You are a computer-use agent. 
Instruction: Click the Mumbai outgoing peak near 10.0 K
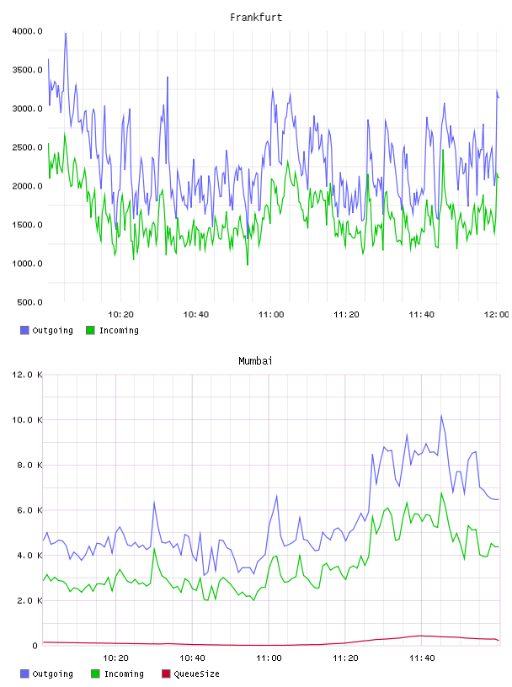coord(441,416)
